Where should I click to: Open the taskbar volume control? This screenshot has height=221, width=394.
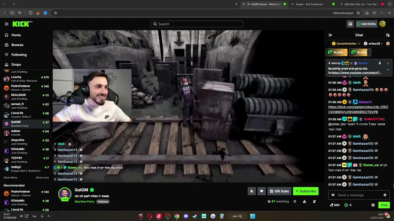click(x=21, y=216)
